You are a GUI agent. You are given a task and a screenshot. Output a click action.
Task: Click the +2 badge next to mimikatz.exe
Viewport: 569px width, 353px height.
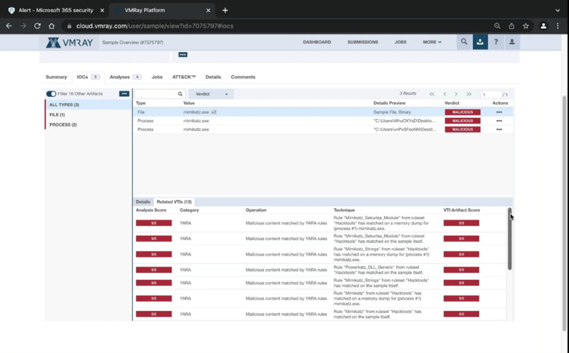click(x=214, y=112)
